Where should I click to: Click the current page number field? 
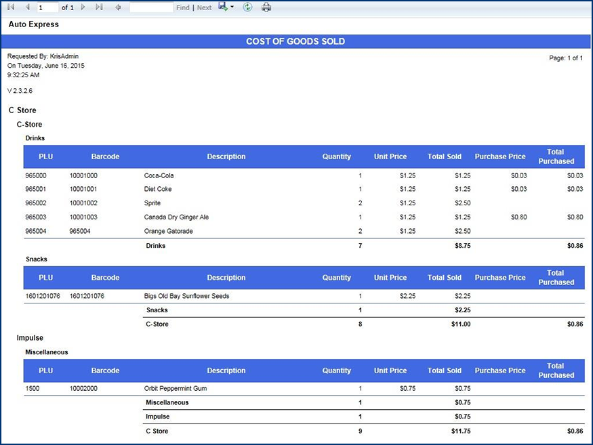tap(47, 7)
